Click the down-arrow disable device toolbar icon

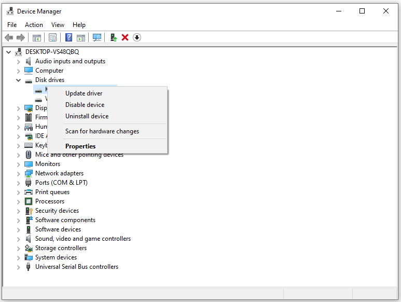[137, 37]
